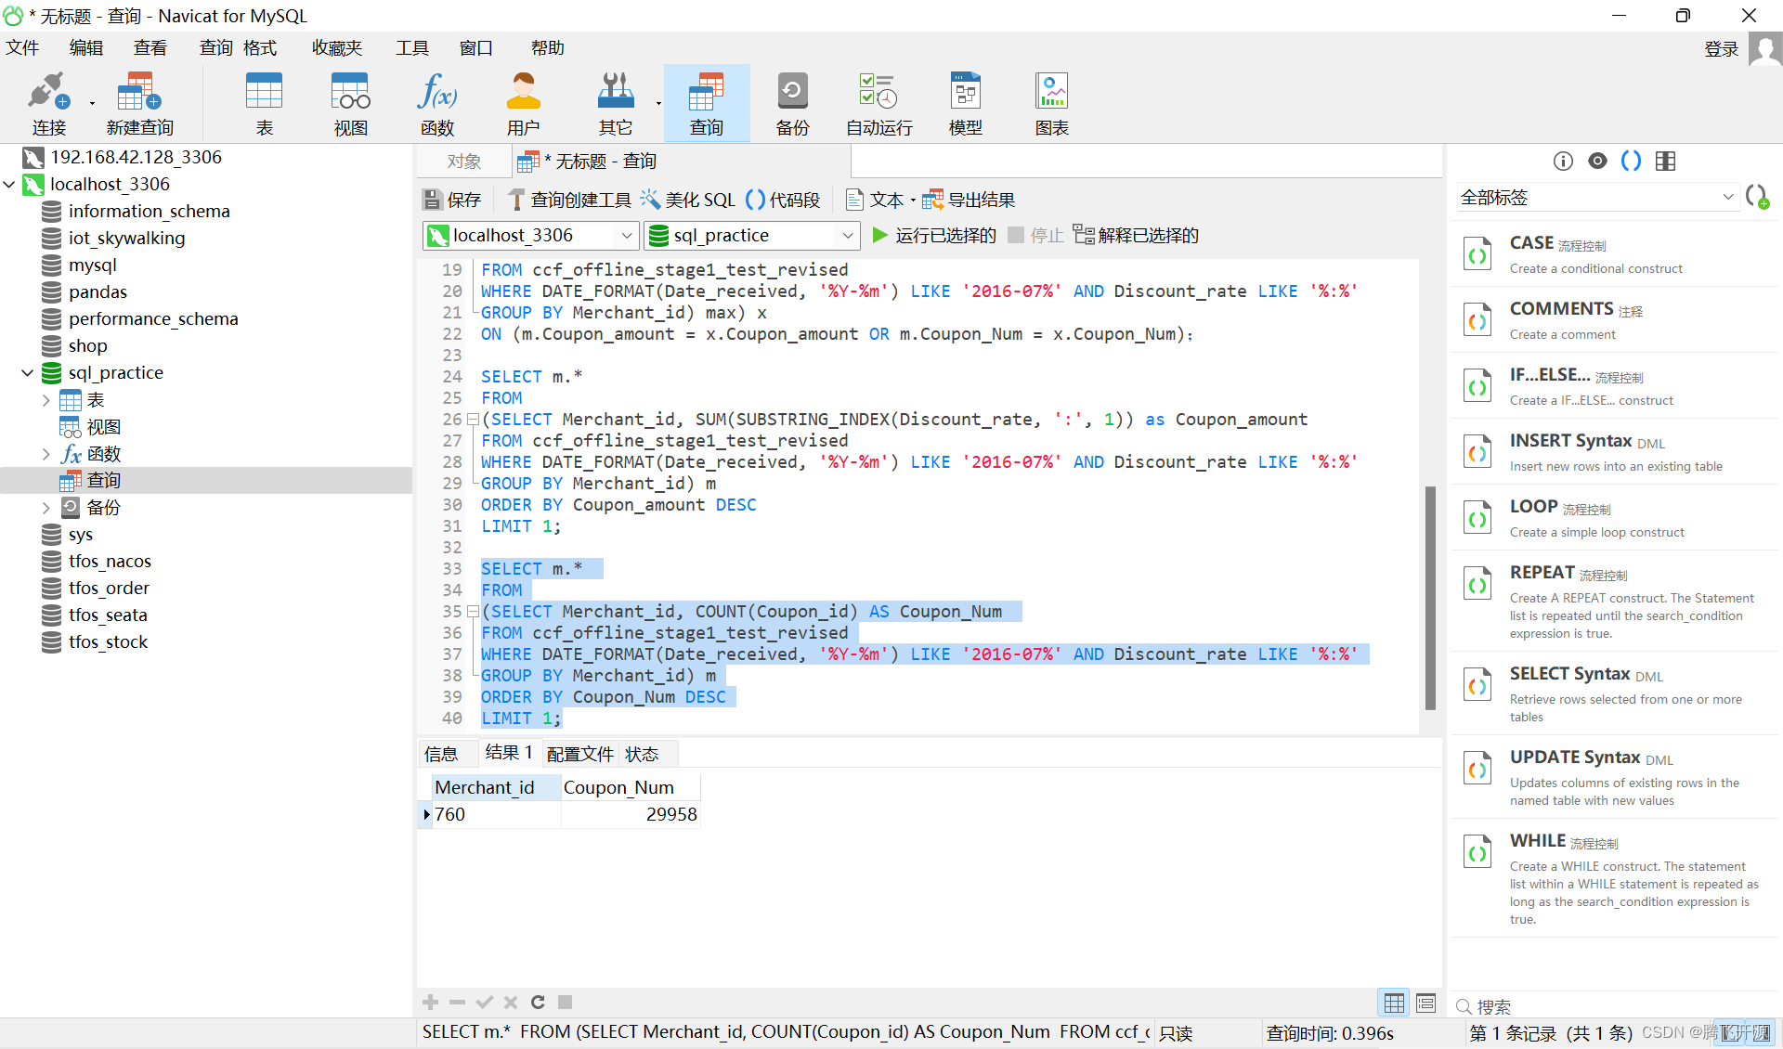
Task: Open 文本 dropdown arrow
Action: click(x=913, y=201)
